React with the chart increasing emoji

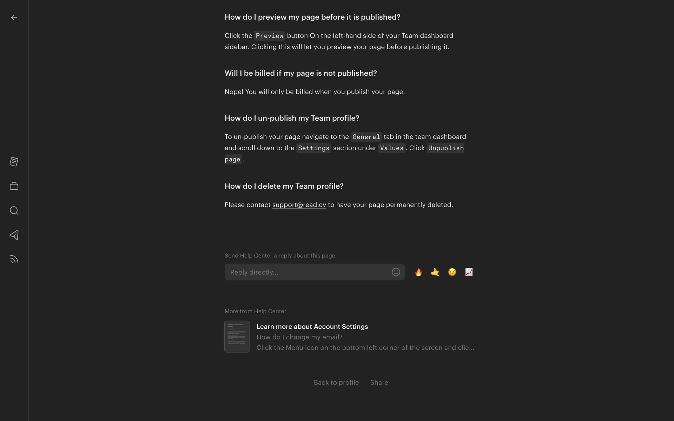coord(469,272)
